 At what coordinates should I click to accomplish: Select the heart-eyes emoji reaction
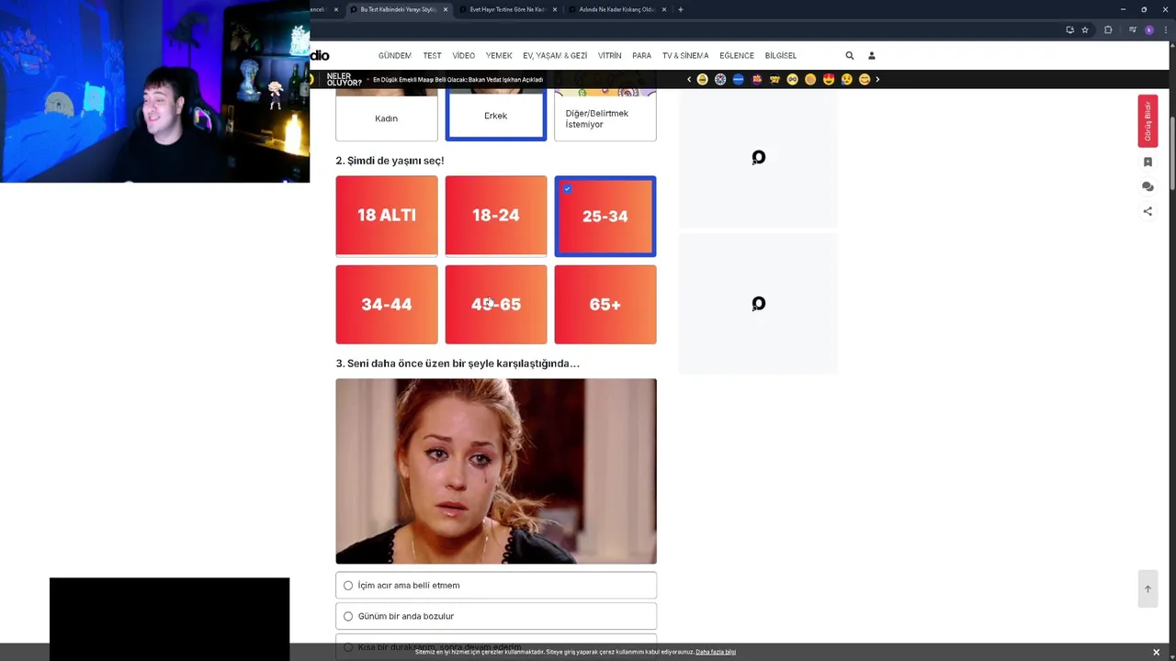click(829, 79)
